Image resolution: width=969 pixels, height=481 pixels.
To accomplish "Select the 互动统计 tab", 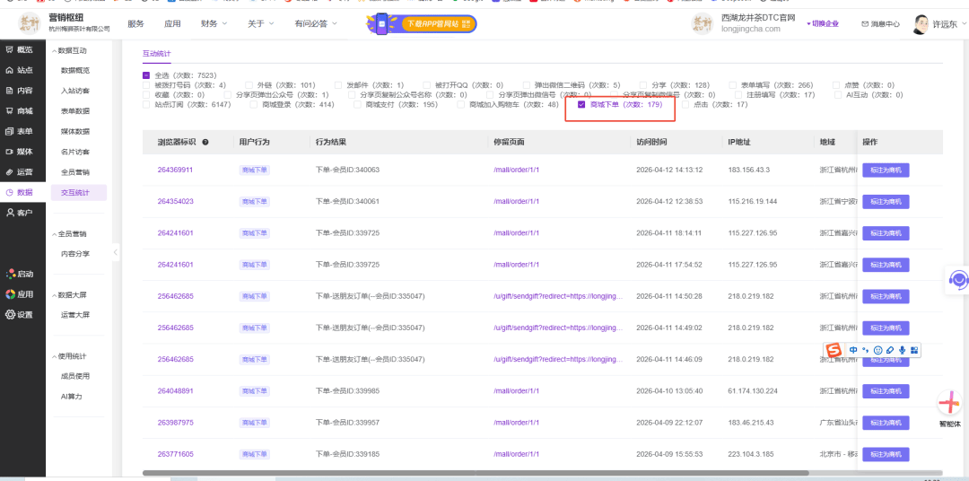I will click(157, 54).
